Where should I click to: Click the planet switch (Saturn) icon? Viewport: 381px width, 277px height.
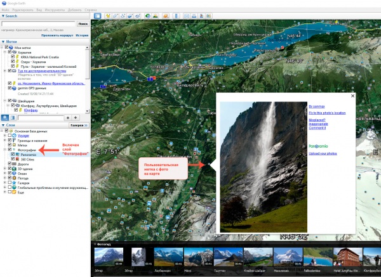coord(166,16)
